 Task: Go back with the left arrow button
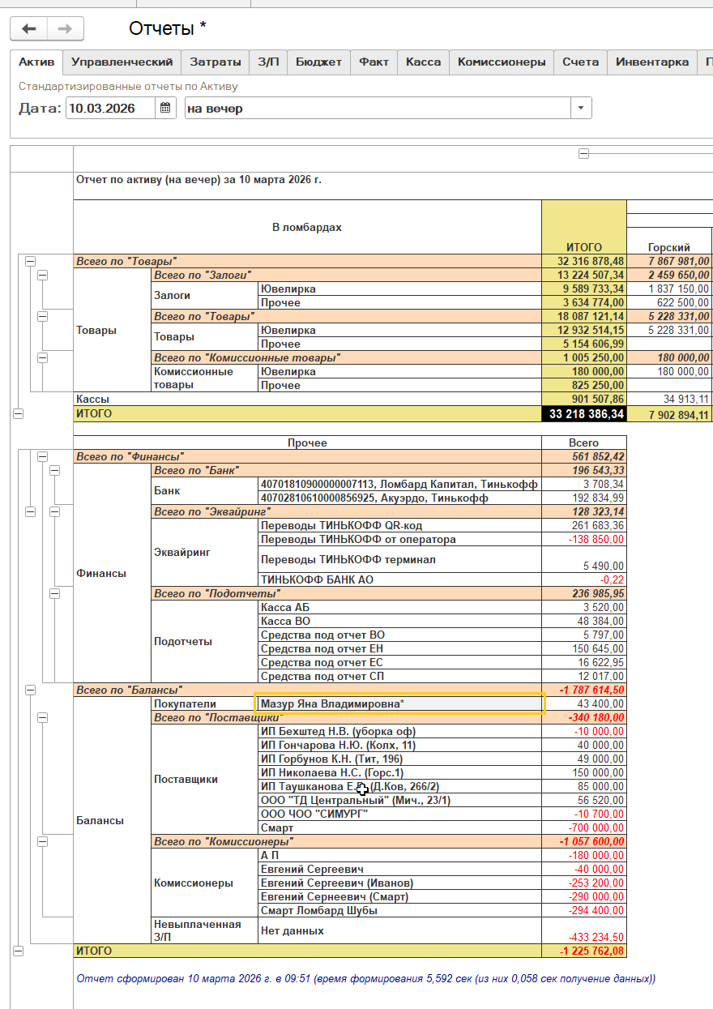28,29
